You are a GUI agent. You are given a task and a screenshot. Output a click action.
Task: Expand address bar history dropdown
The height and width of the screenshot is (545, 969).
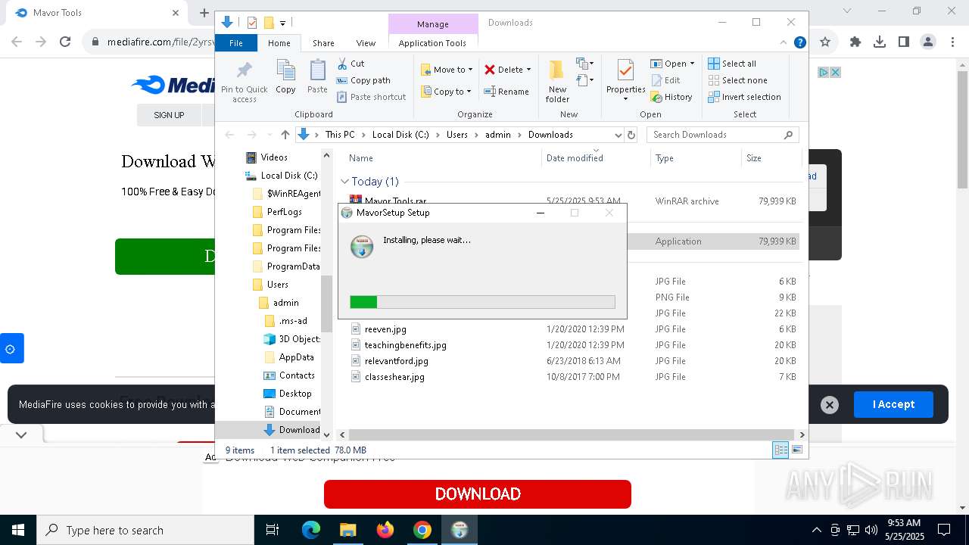(618, 135)
